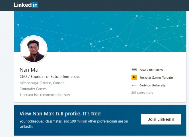Viewport: 189px width, 137px height.
Task: Click the LinkedIn logo in header
Action: point(26,5)
